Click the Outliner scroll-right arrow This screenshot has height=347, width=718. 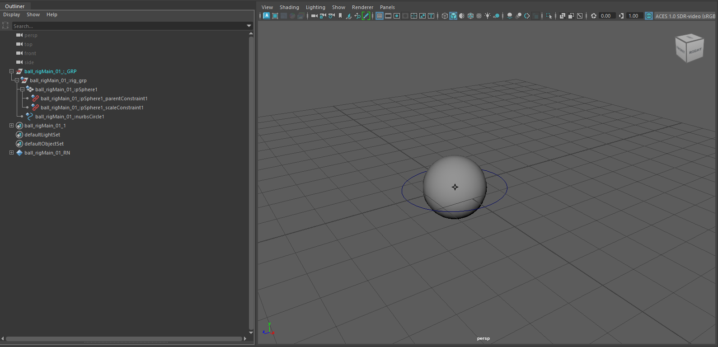pos(245,338)
